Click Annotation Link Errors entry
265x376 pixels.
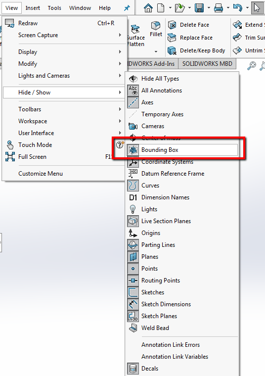pos(182,345)
